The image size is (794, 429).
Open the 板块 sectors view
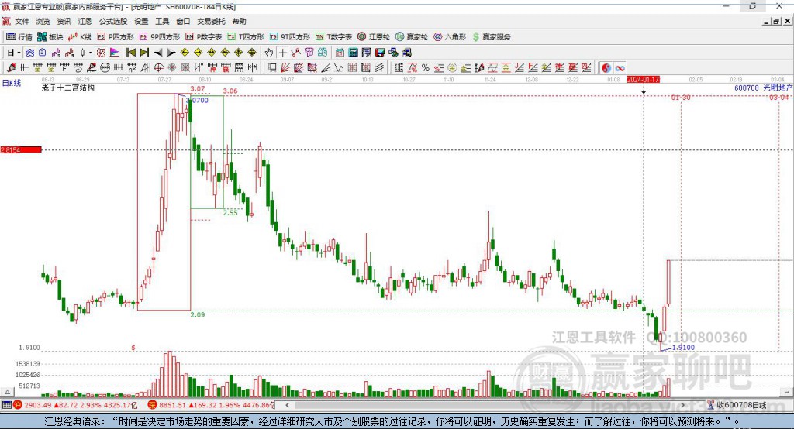50,37
